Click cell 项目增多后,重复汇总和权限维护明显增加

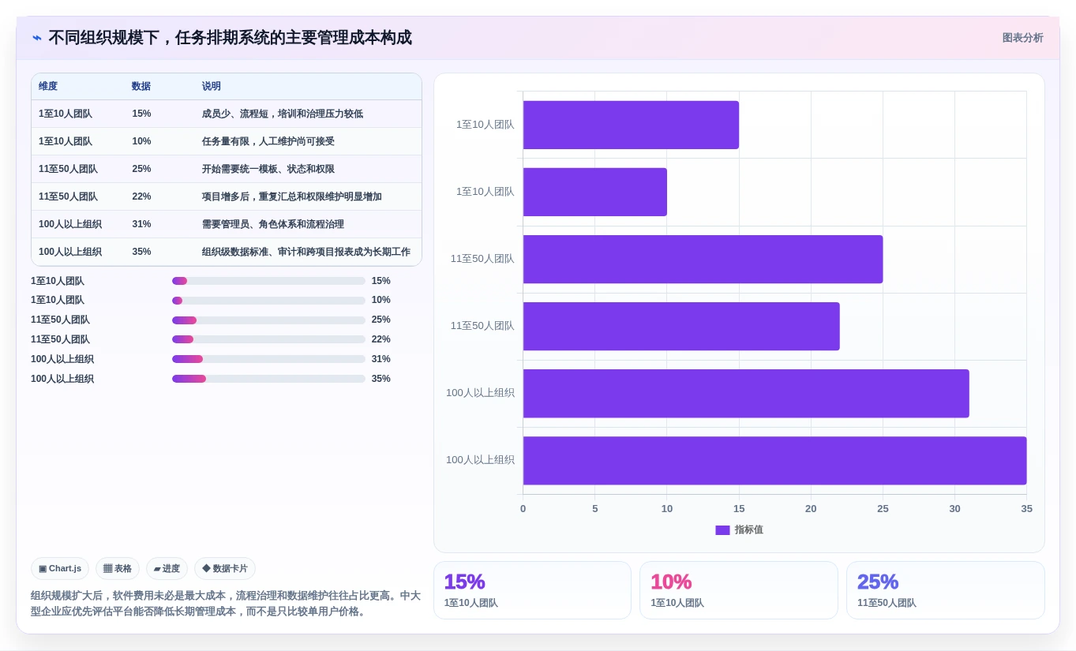point(292,196)
